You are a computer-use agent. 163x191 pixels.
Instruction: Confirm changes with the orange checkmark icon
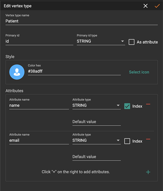click(x=157, y=6)
